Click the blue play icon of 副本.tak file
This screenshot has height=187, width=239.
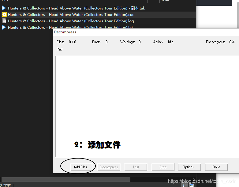coord(4,8)
